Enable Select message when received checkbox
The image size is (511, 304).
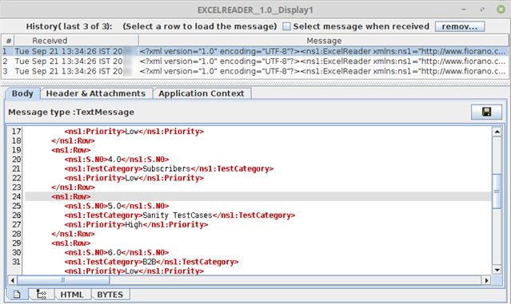tap(286, 26)
